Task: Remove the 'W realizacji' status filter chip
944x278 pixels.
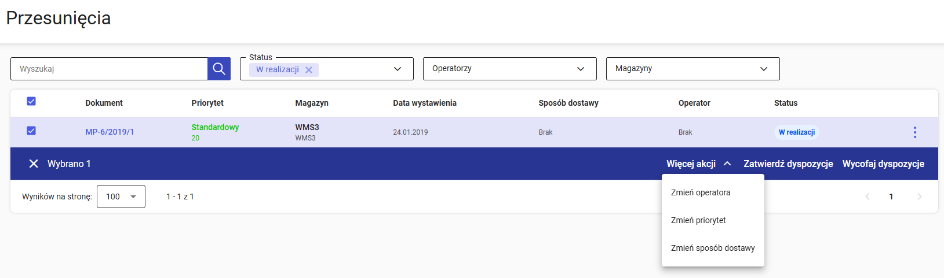Action: [309, 70]
